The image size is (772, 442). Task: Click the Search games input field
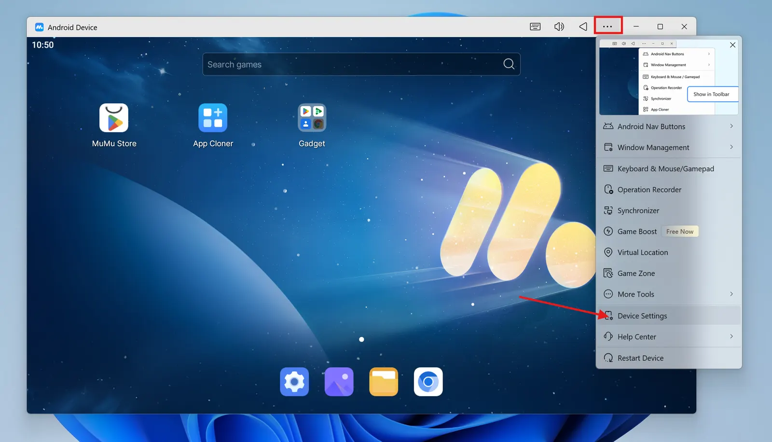pyautogui.click(x=361, y=64)
